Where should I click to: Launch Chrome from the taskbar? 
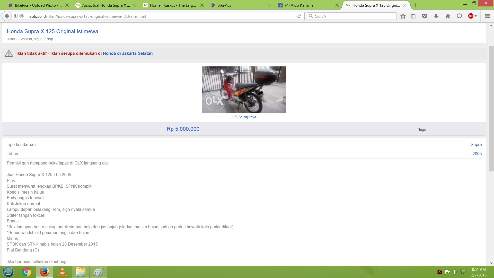click(26, 272)
